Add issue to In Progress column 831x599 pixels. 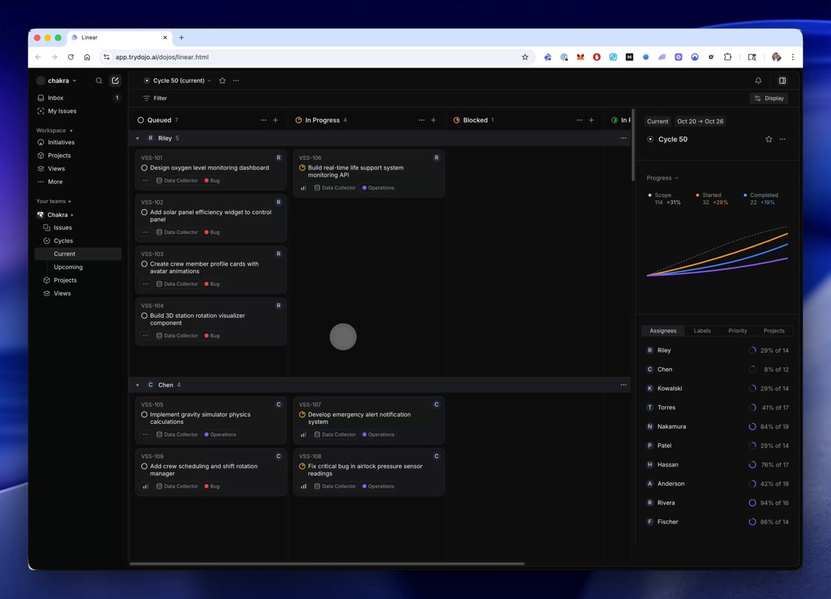[434, 120]
